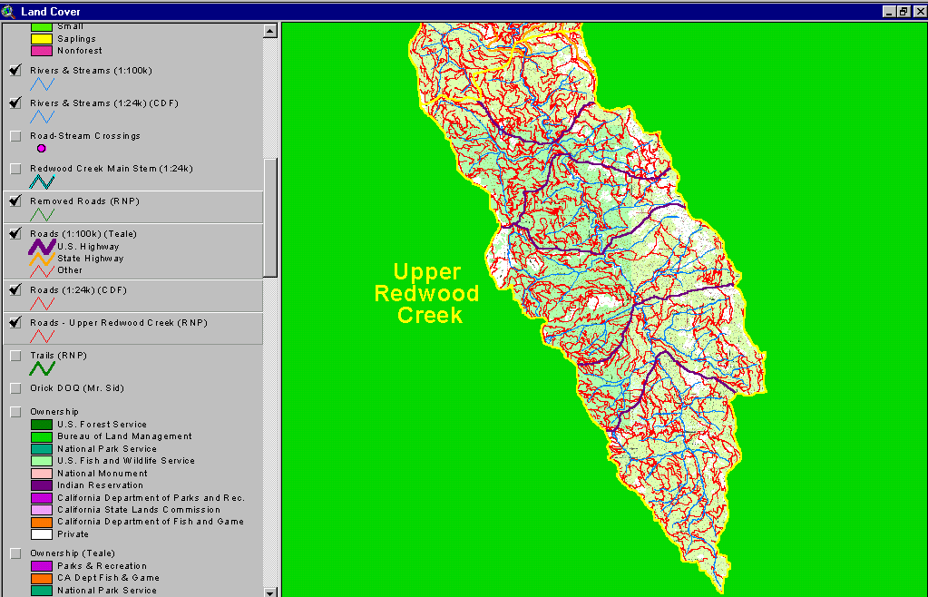Viewport: 928px width, 597px height.
Task: Select the "Road-Stream Crossings" theme name
Action: click(x=85, y=136)
